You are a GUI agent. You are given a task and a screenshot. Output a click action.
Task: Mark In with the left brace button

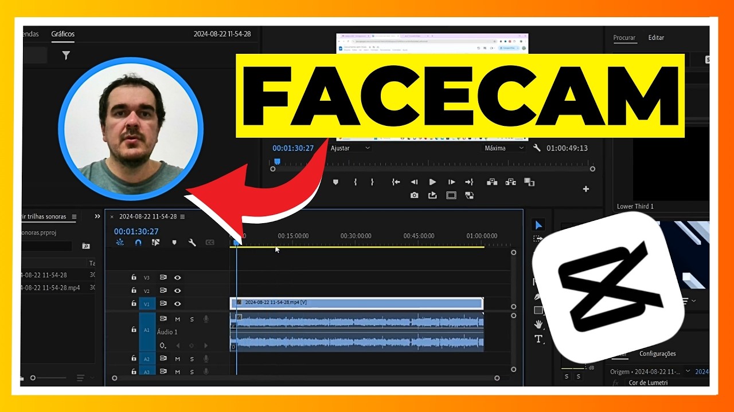point(356,182)
